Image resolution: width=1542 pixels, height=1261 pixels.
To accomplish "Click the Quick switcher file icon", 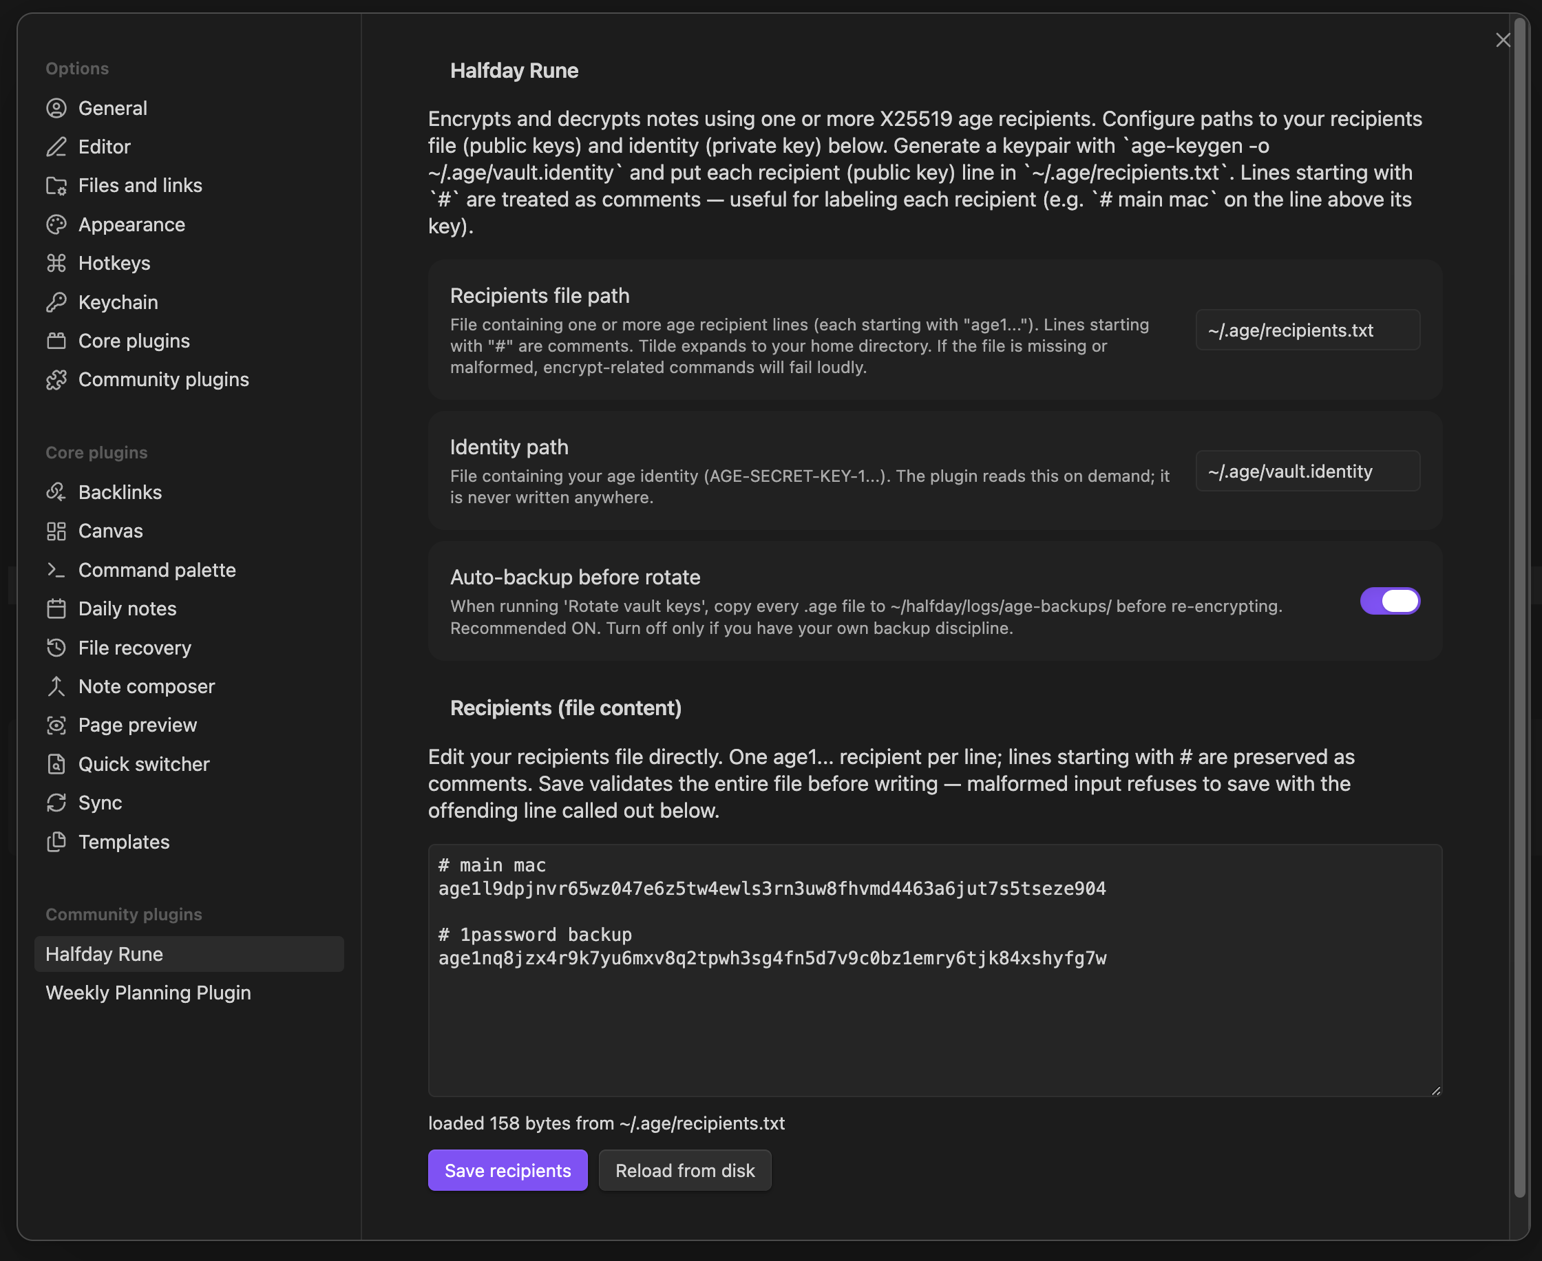I will coord(56,764).
